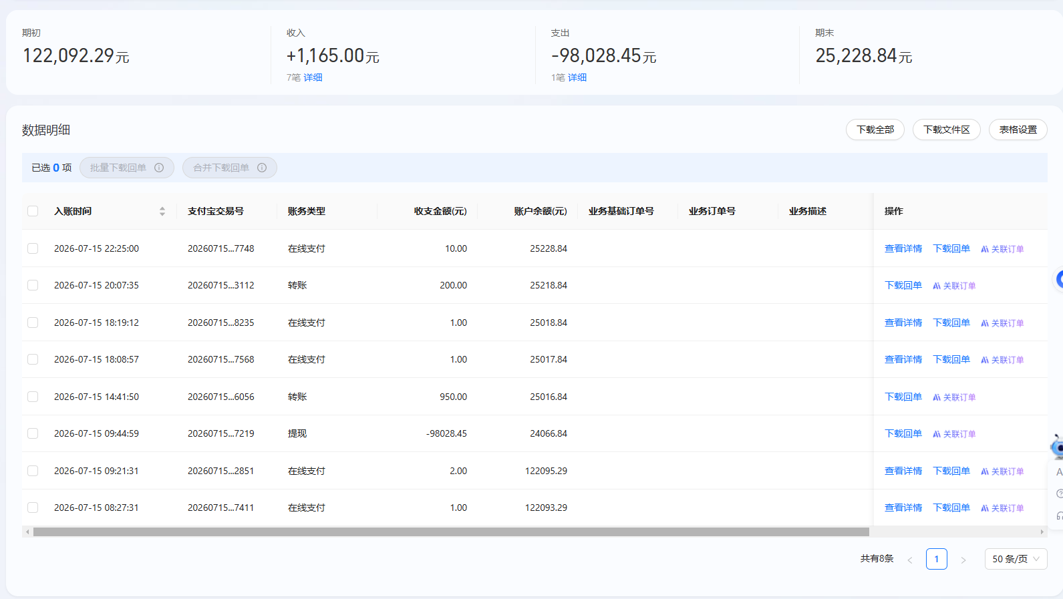The width and height of the screenshot is (1063, 599).
Task: Click transaction number 20260715...7219
Action: (x=221, y=433)
